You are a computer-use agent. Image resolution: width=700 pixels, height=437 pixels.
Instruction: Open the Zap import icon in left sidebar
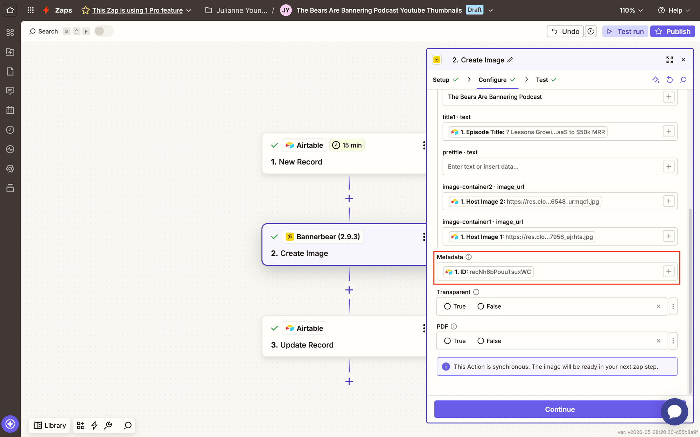pos(10,52)
